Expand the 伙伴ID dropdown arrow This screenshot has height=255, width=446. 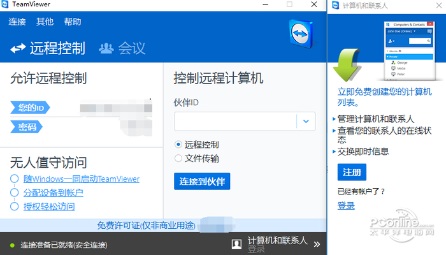click(306, 122)
